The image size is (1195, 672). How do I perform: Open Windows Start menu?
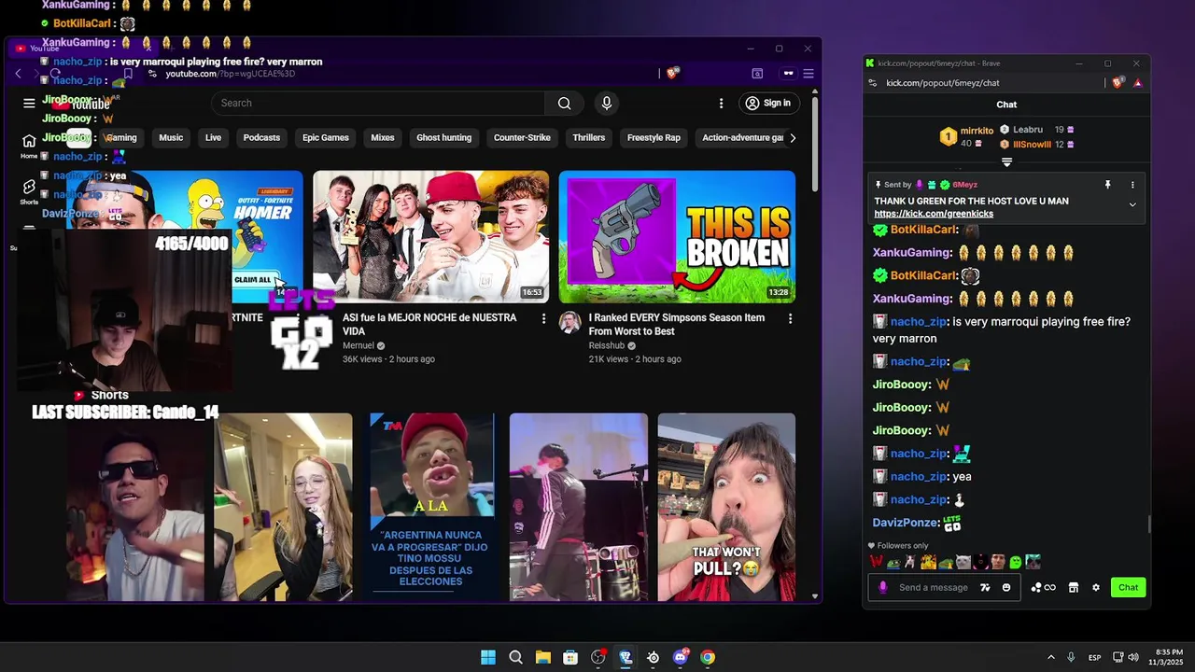point(488,657)
